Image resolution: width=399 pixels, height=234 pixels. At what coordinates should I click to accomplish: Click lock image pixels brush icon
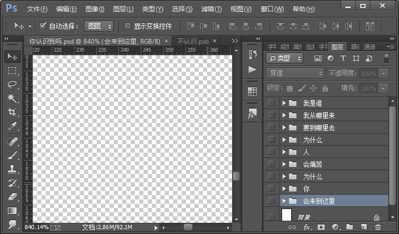[302, 88]
